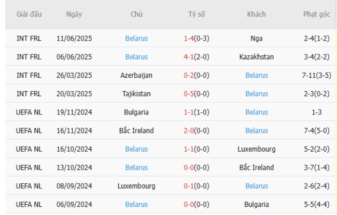Click the Belarus link in the 08/09/2024 row
This screenshot has height=215, width=337.
coord(257,185)
